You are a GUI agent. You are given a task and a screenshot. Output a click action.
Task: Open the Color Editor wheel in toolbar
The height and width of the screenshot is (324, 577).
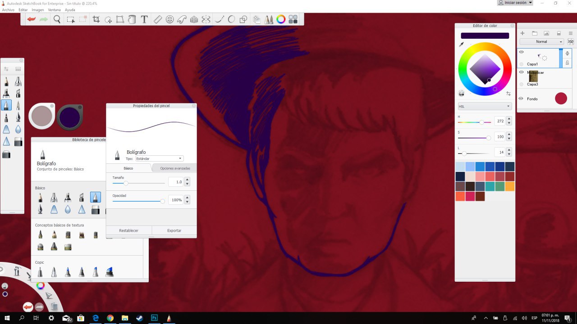[281, 19]
